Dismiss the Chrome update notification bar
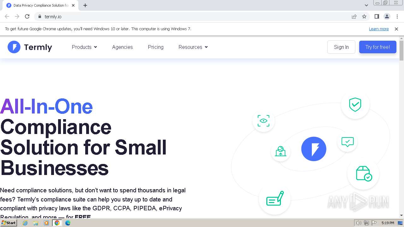This screenshot has width=404, height=227. click(x=396, y=29)
